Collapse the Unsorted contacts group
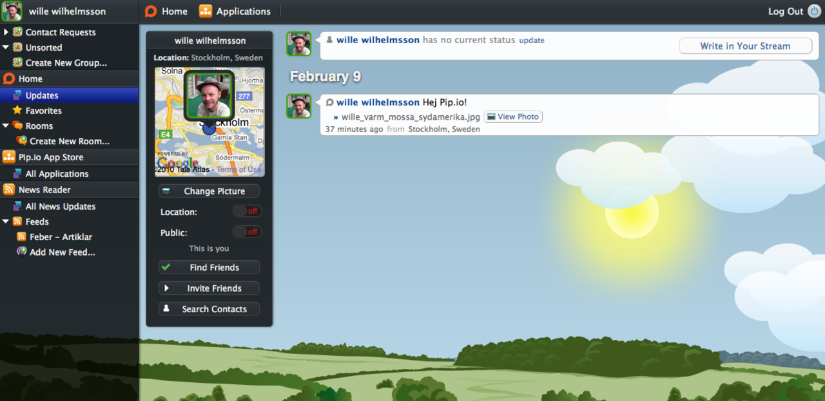 pyautogui.click(x=6, y=48)
